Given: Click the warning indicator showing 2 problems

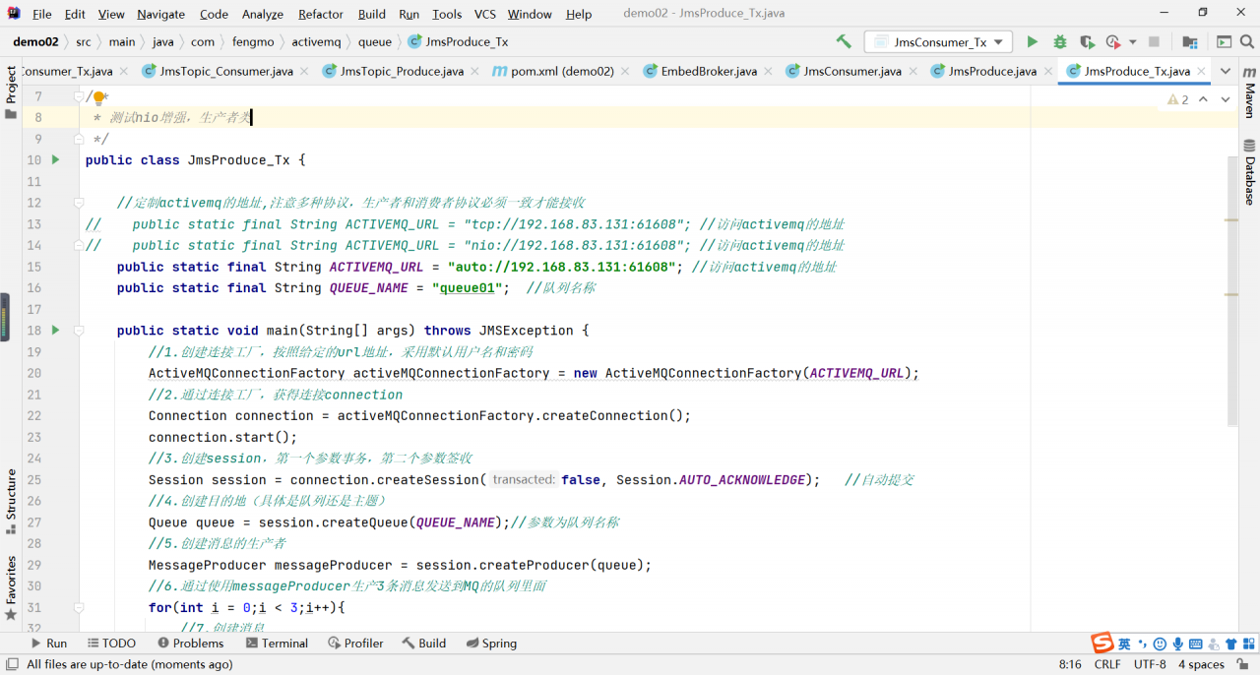Looking at the screenshot, I should [1178, 99].
